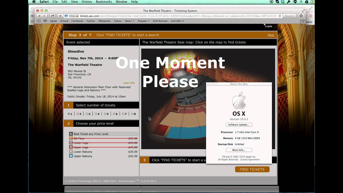
Task: Select 8 tickets radio button
Action: tap(132, 114)
